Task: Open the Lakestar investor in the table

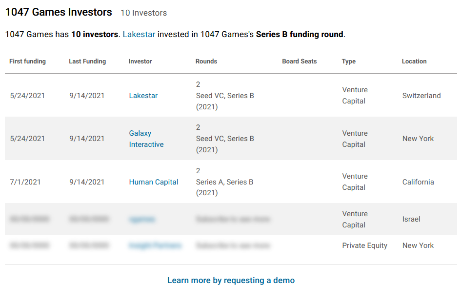Action: tap(143, 96)
